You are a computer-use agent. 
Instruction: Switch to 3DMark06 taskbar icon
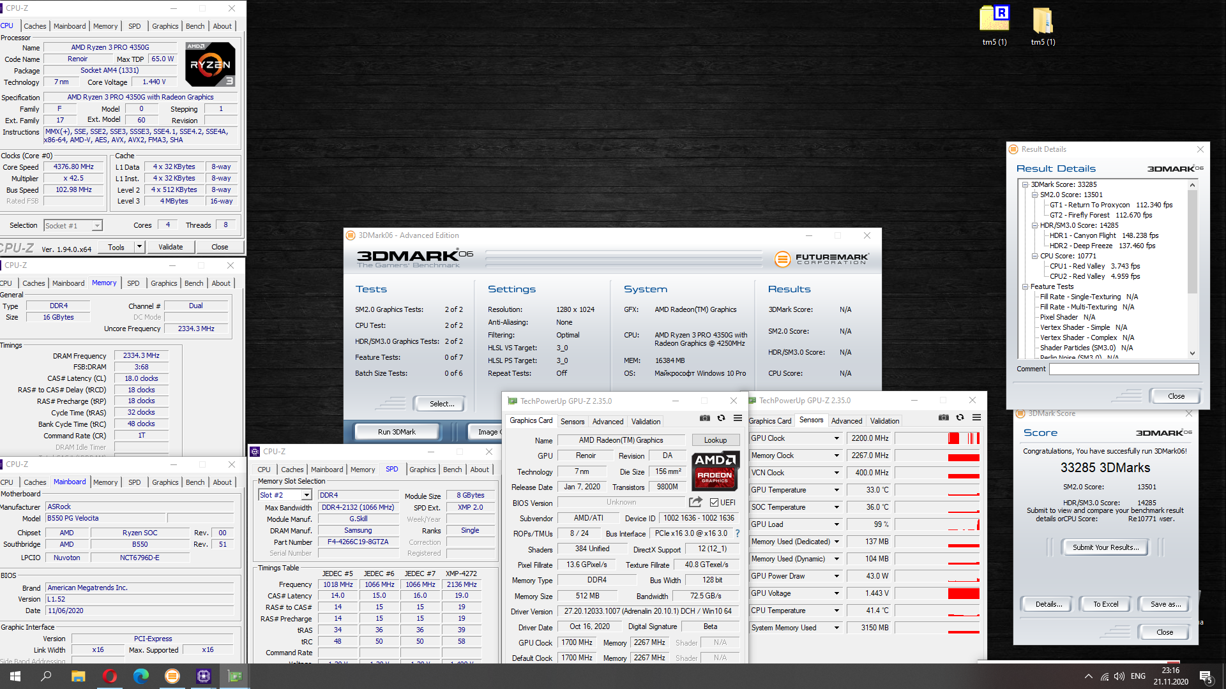point(172,676)
